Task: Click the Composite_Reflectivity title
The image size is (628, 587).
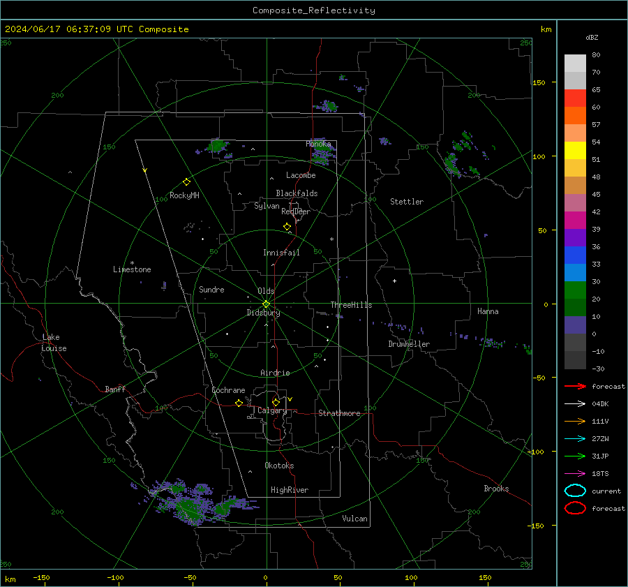Action: point(313,10)
